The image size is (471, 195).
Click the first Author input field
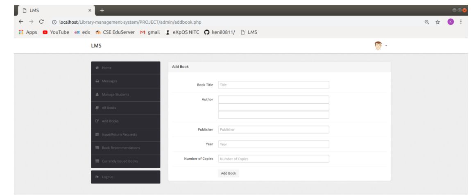pos(274,100)
